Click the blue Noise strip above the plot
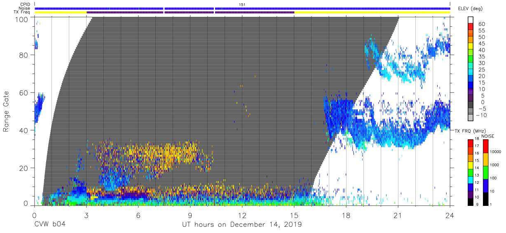This screenshot has width=506, height=233. (x=242, y=8)
